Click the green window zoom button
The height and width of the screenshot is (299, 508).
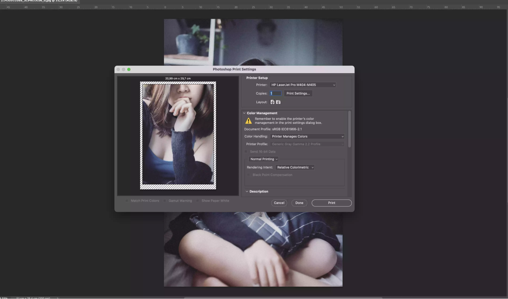pos(129,69)
